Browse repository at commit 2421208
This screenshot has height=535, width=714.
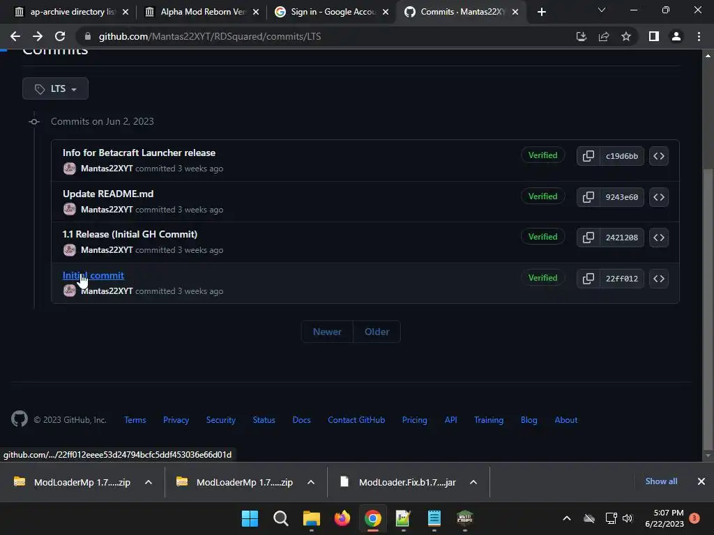click(659, 238)
